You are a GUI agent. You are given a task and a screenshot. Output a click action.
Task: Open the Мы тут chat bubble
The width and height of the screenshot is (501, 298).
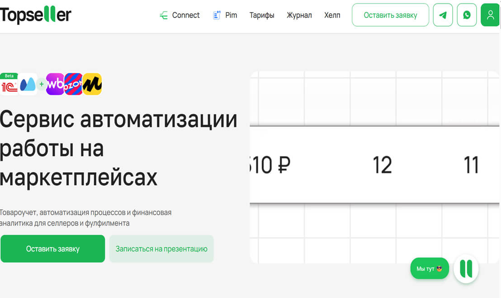(430, 269)
